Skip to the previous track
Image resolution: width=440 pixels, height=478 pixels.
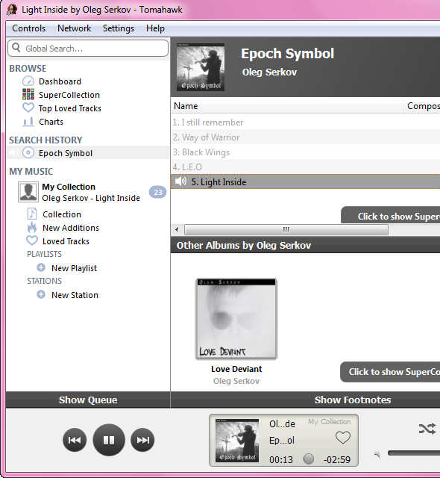(x=75, y=440)
